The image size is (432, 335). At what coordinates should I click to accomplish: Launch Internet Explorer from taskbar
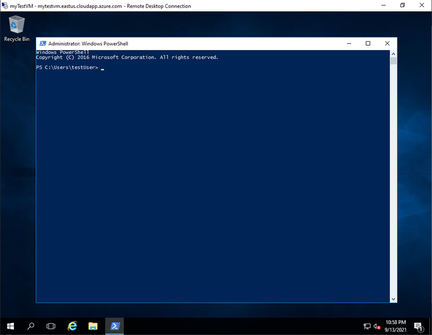(x=72, y=326)
